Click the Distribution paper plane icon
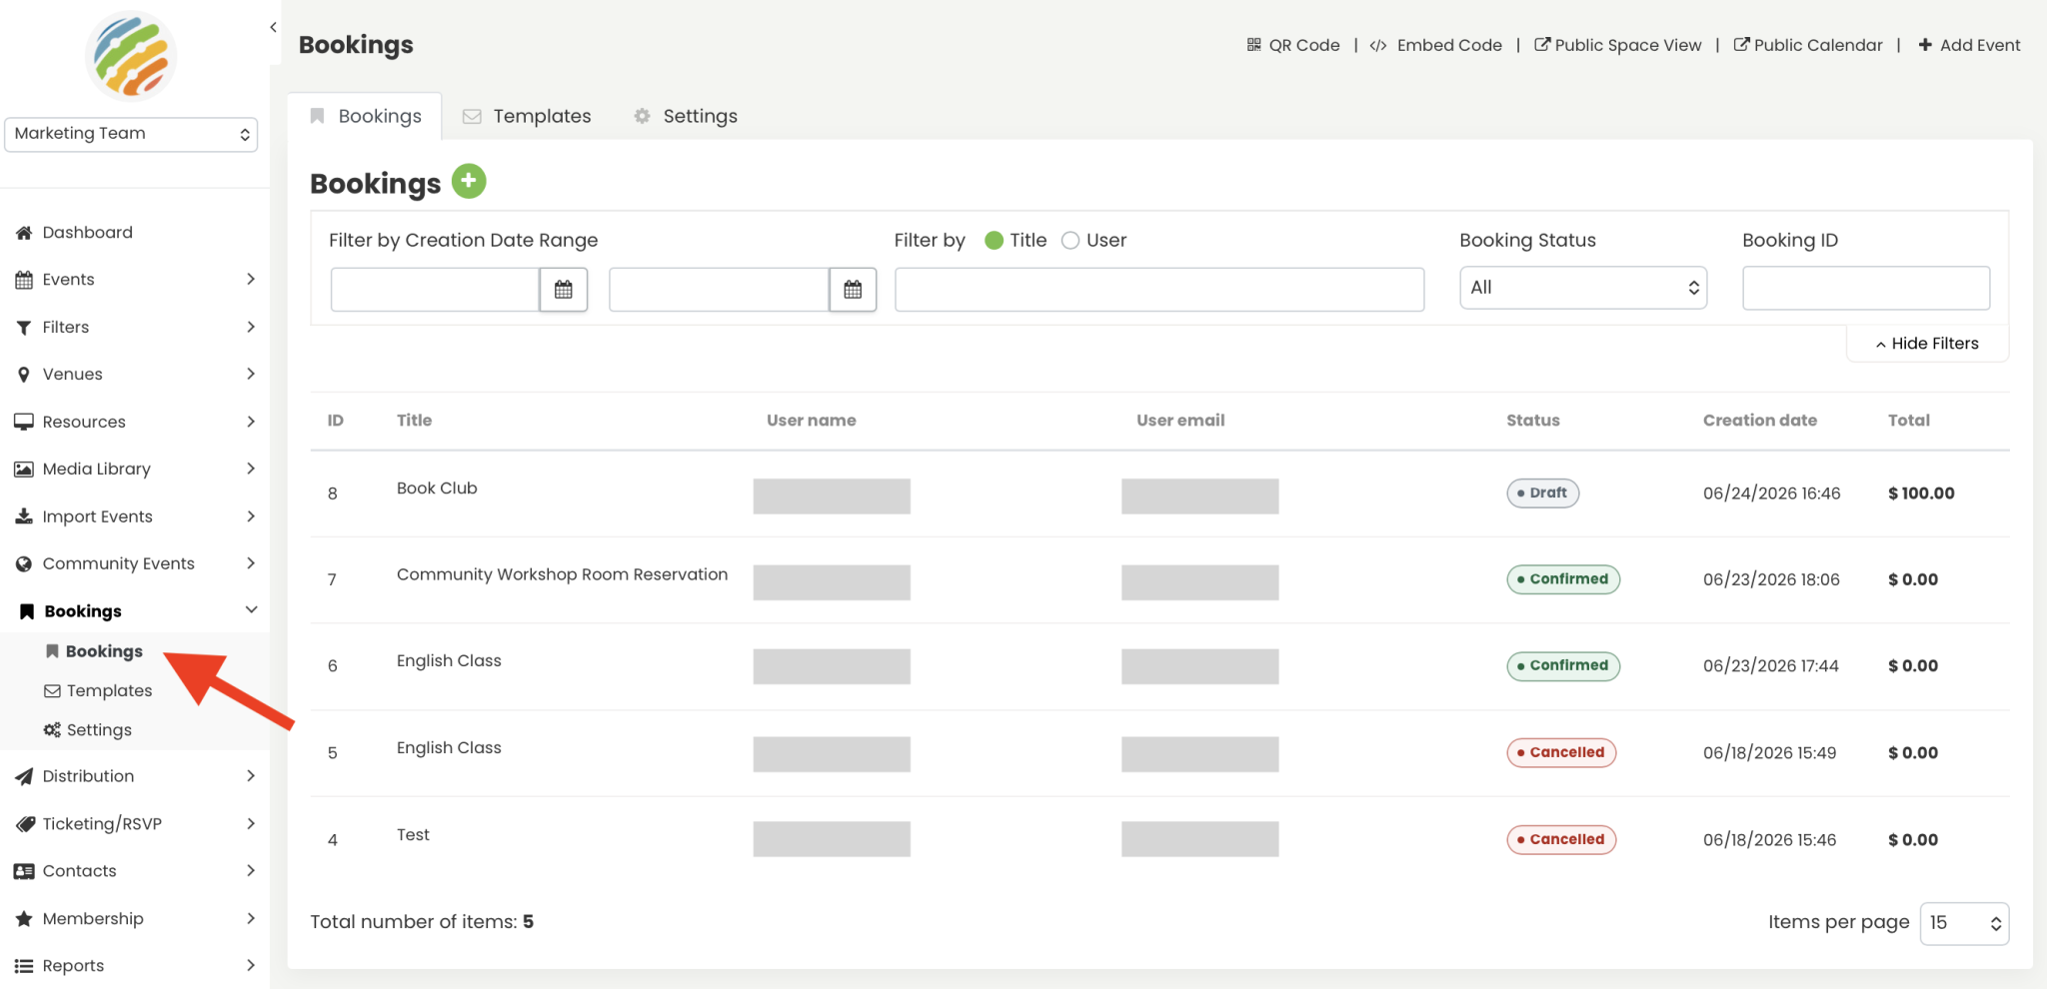The width and height of the screenshot is (2047, 989). (24, 776)
